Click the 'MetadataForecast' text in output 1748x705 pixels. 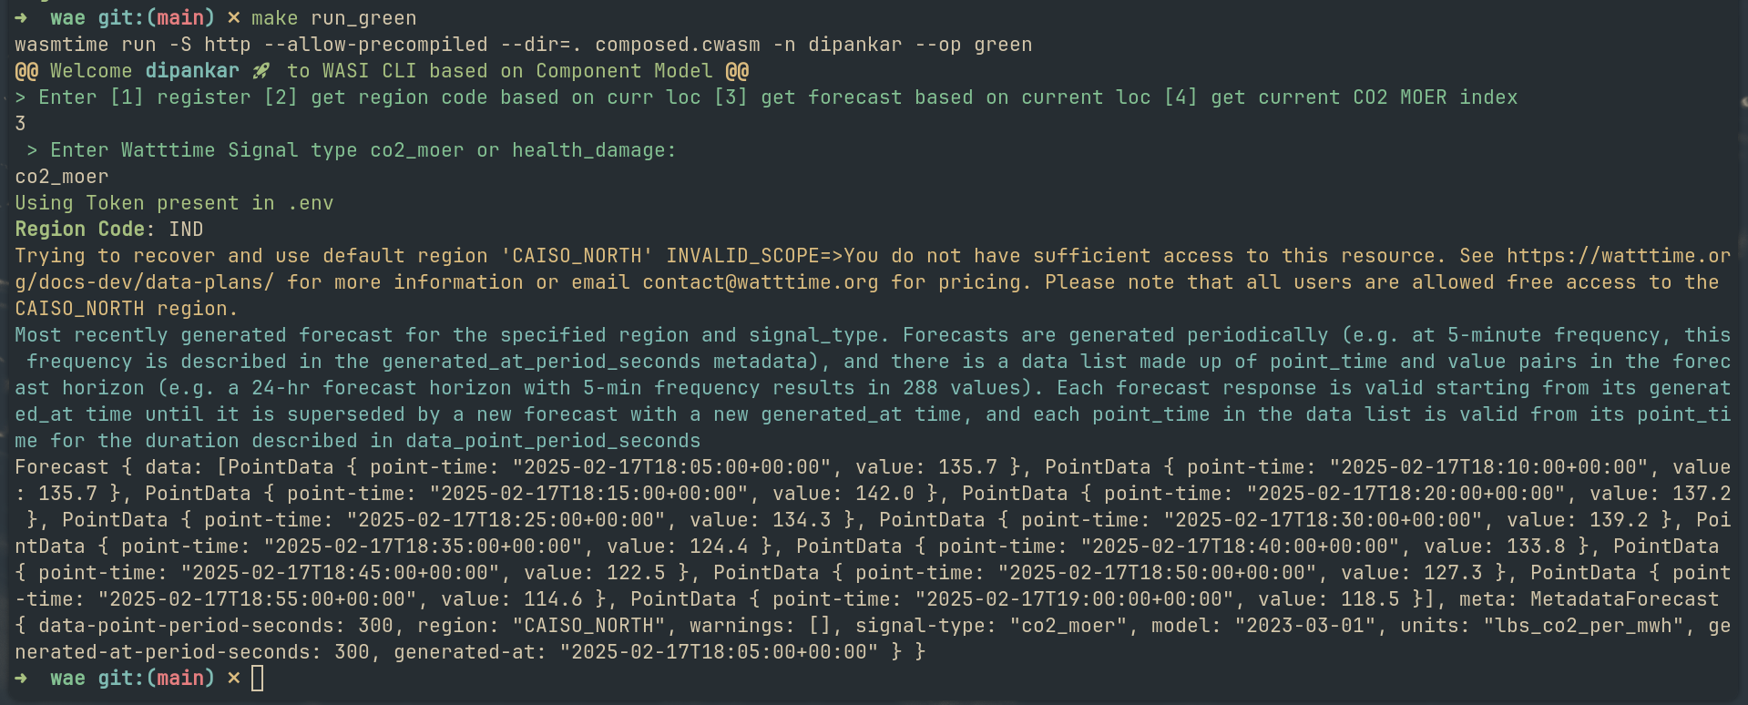pyautogui.click(x=1625, y=599)
